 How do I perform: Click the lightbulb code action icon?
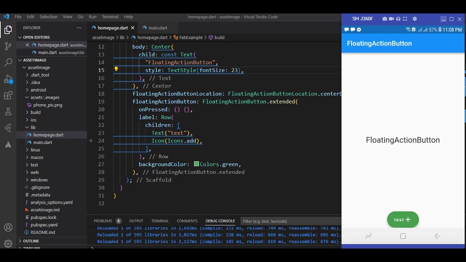click(x=116, y=69)
